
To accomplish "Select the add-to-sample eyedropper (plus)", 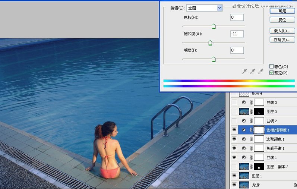I will [x=253, y=71].
